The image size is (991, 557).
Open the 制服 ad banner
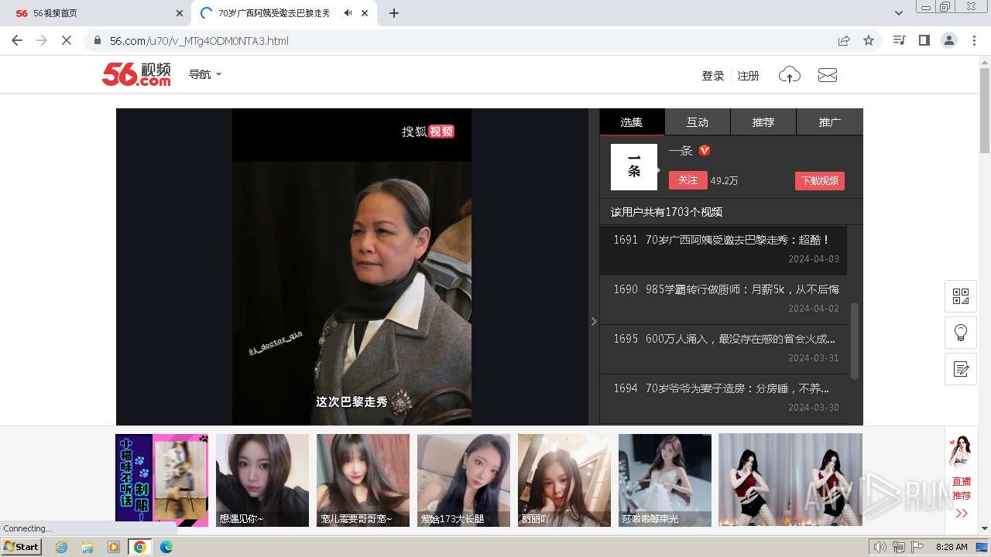tap(162, 480)
